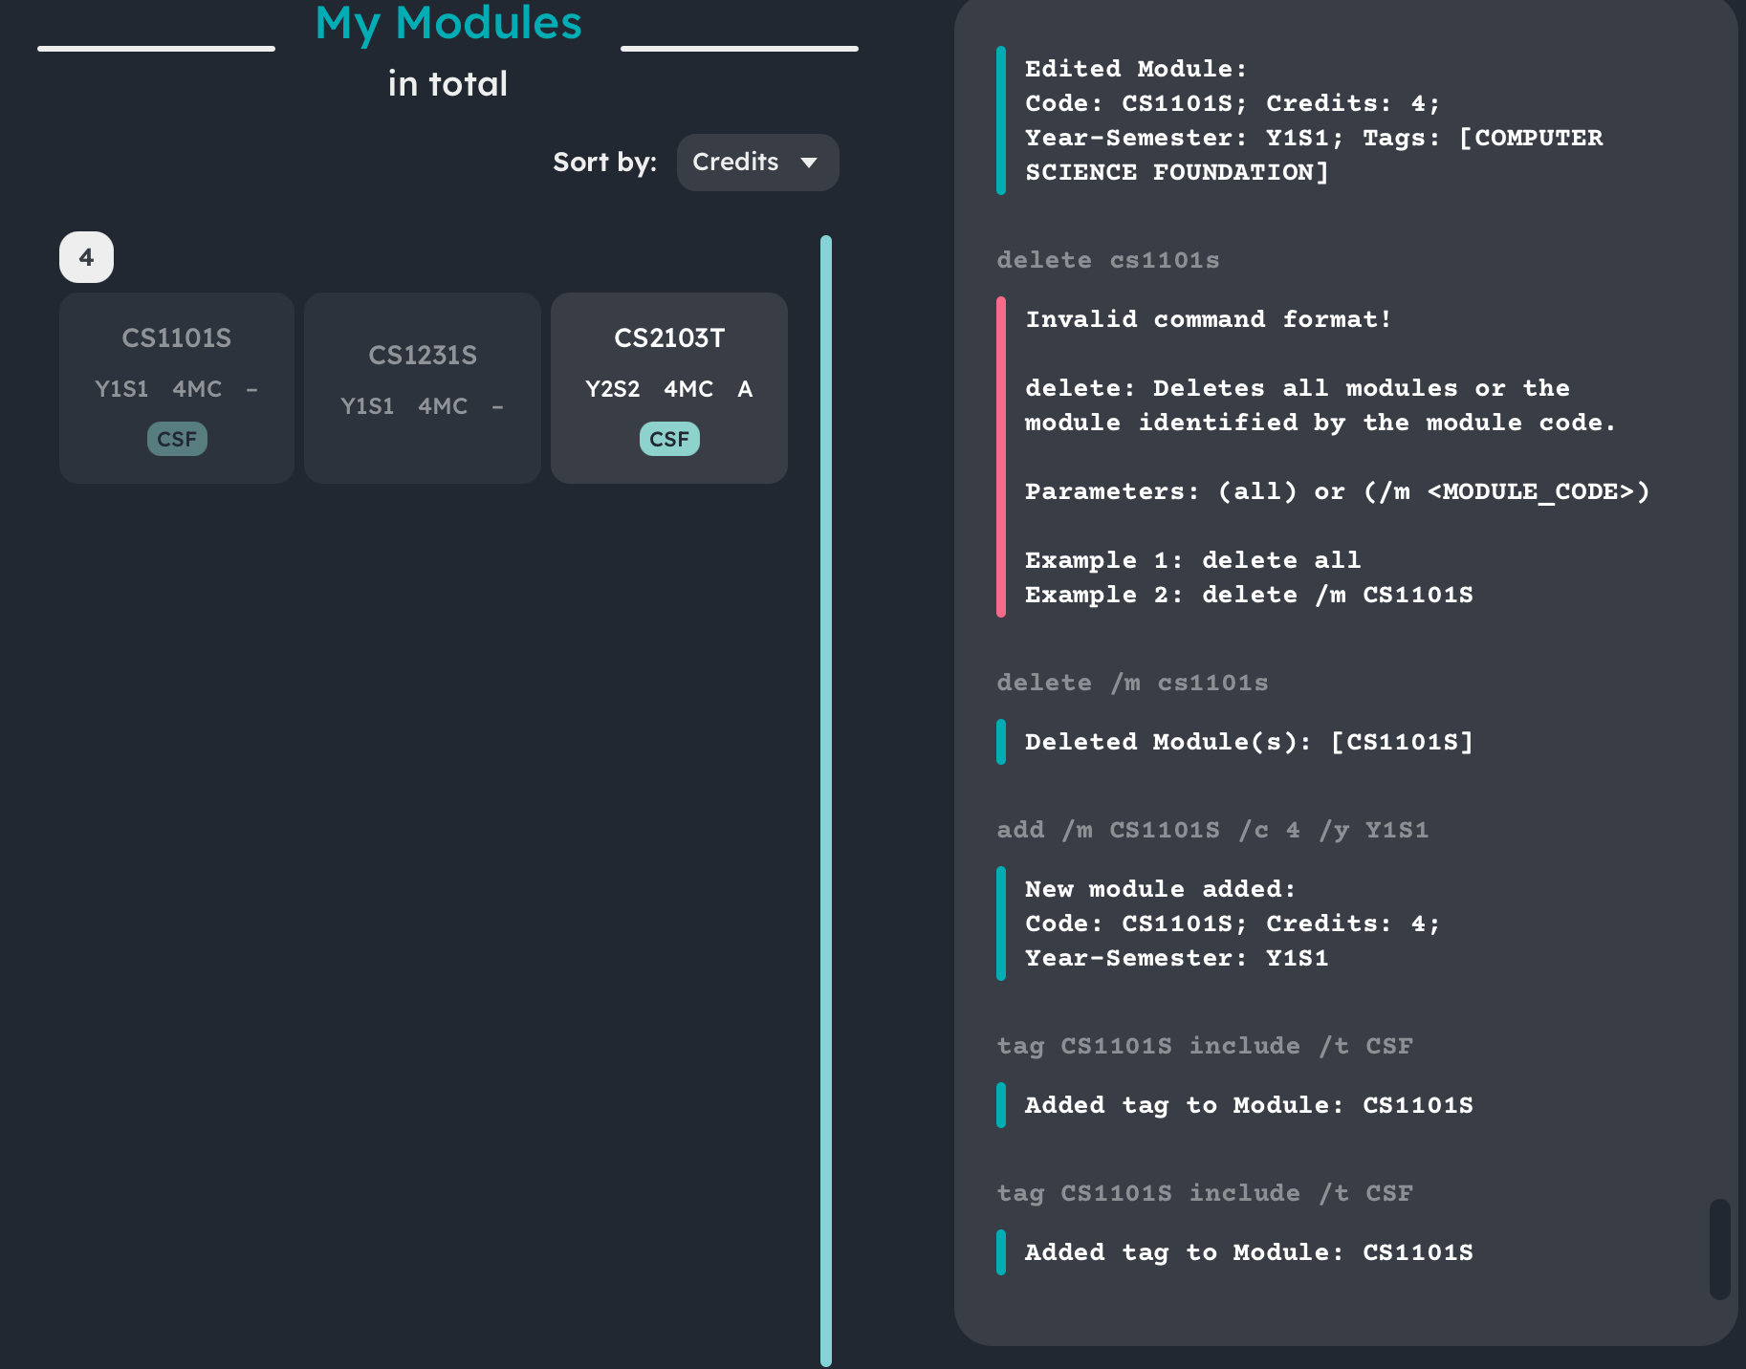Click the 'Sort by:' label
This screenshot has width=1746, height=1369.
pyautogui.click(x=604, y=163)
